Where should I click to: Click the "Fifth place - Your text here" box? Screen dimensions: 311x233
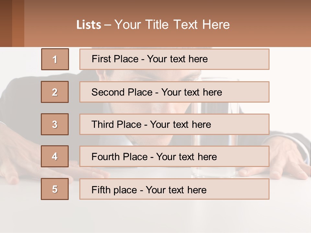click(174, 189)
